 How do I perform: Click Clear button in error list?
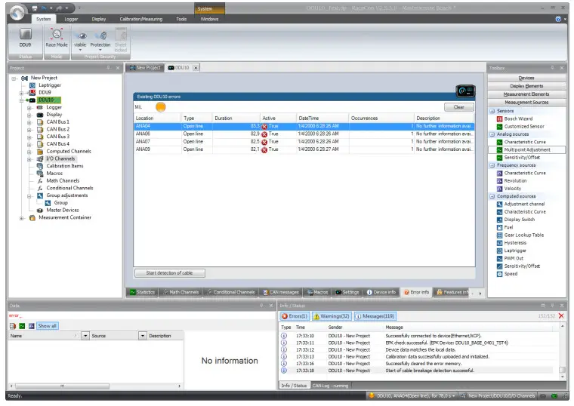pyautogui.click(x=459, y=107)
